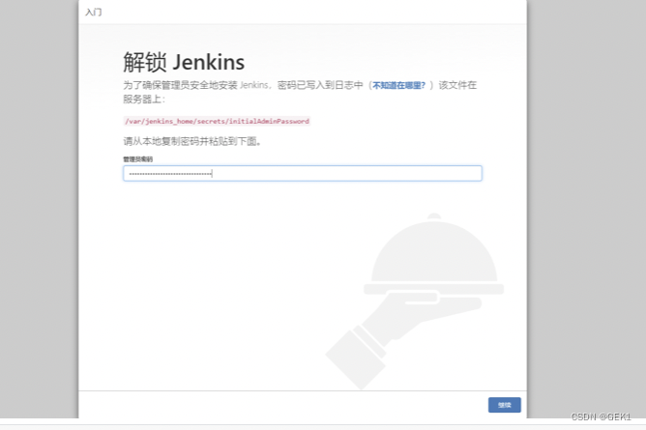646x430 pixels.
Task: Select the /var/jenkins_home/secrets/initialAdminPassword path text
Action: [x=217, y=121]
